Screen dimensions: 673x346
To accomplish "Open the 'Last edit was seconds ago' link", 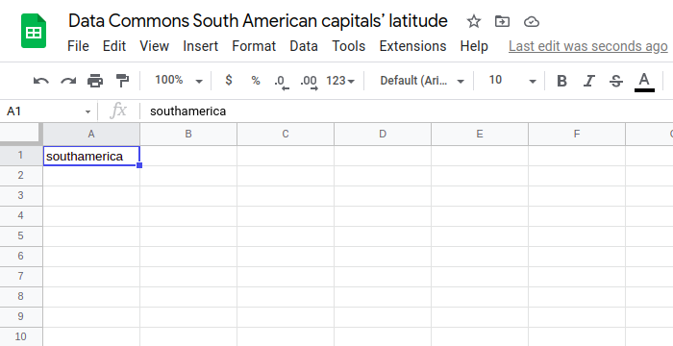I will click(588, 46).
